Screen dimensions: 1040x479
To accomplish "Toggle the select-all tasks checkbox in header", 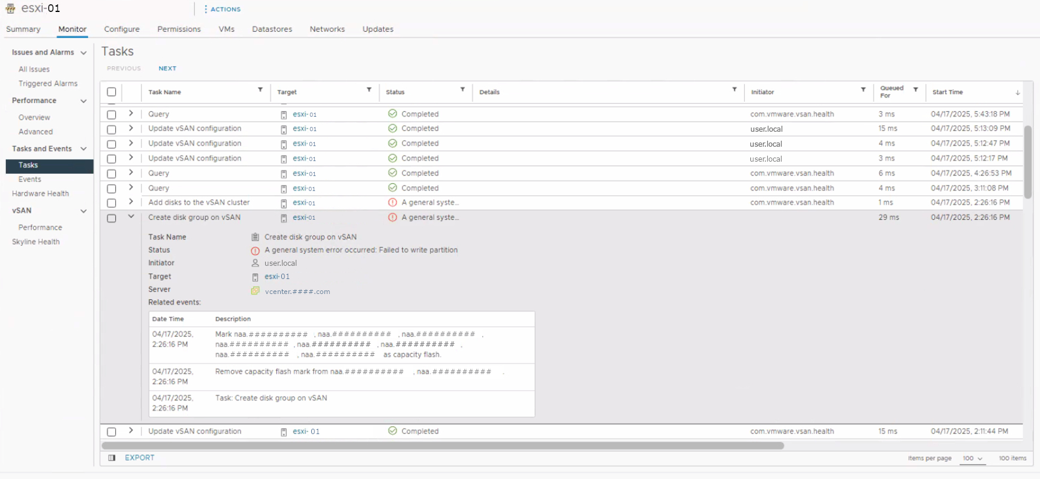I will 112,92.
